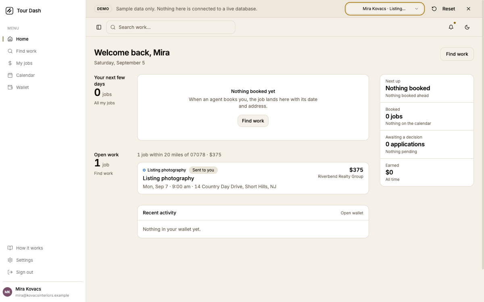
Task: Click Nothing in your wallet yet text
Action: point(172,229)
